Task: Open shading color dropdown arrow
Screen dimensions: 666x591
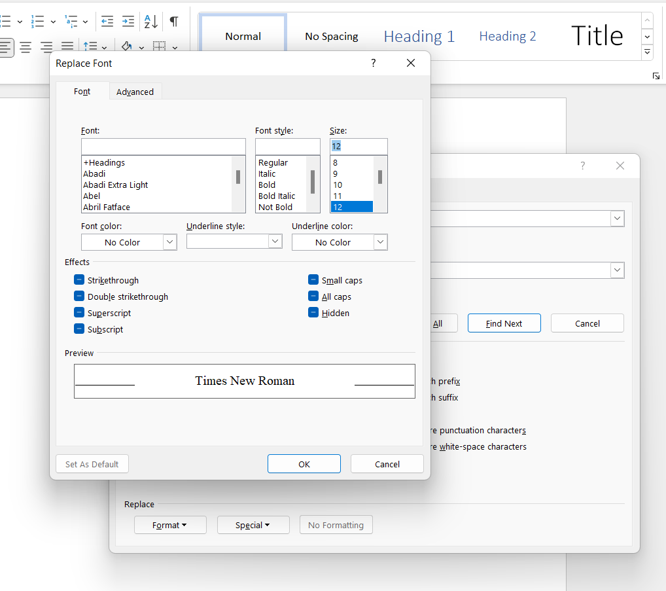Action: (141, 47)
